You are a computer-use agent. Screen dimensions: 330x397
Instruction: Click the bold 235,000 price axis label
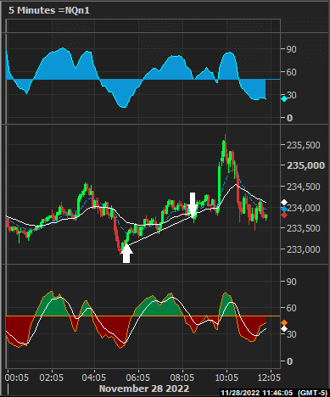pyautogui.click(x=305, y=165)
